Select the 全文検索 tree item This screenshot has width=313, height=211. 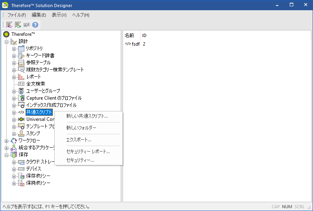pyautogui.click(x=35, y=84)
